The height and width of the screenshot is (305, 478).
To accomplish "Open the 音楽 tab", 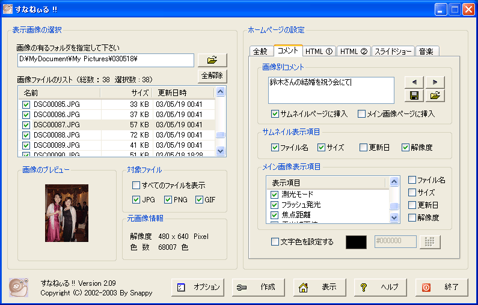I will coord(427,52).
